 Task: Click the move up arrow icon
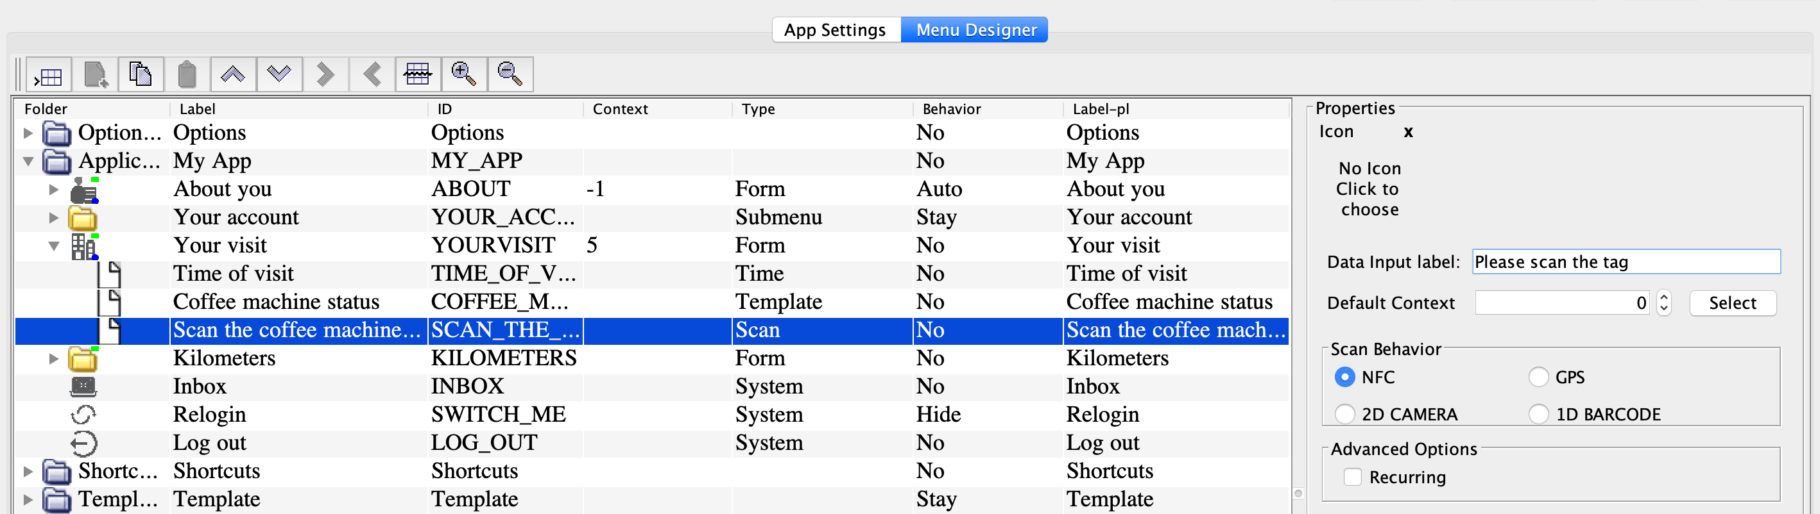coord(232,75)
